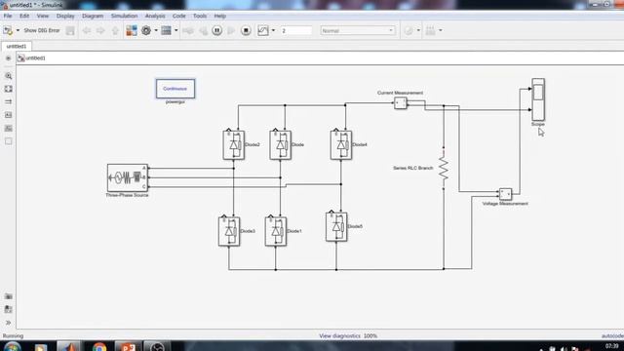Click the New Model toolbar icon
This screenshot has width=624, height=351.
coord(8,30)
